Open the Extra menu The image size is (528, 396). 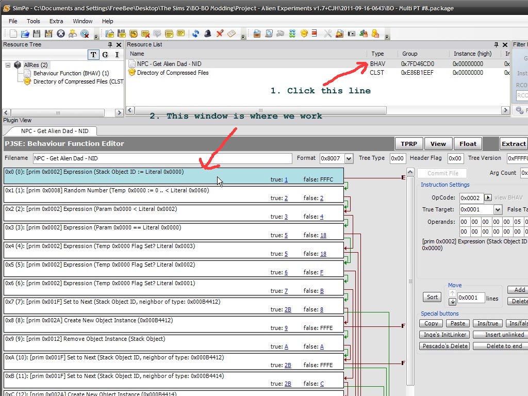pyautogui.click(x=56, y=21)
